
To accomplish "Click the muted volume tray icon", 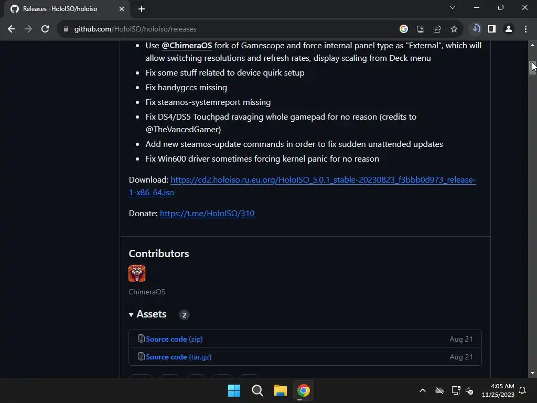I will coord(469,390).
